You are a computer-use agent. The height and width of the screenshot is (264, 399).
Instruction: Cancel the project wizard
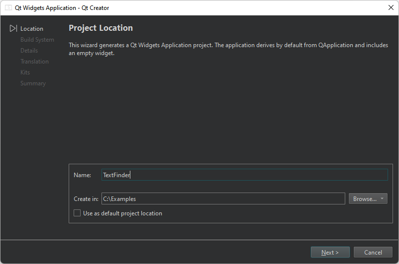[373, 252]
